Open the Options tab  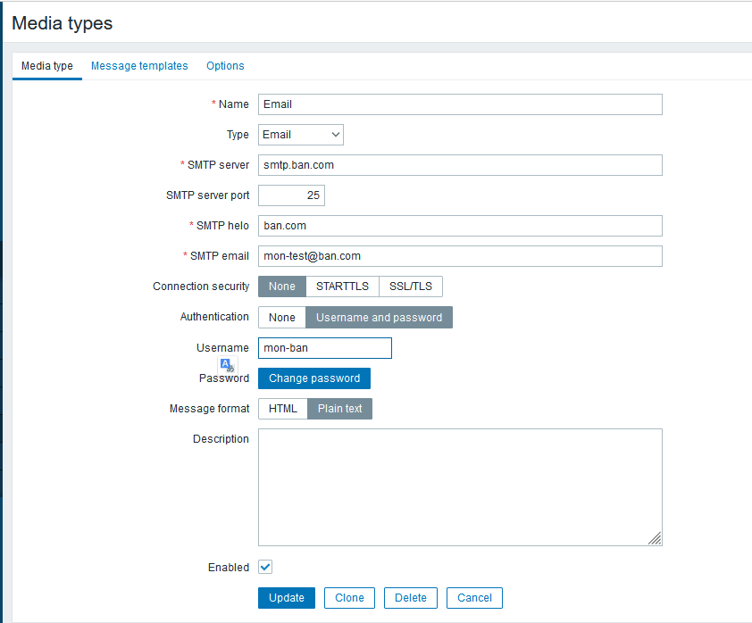pyautogui.click(x=225, y=66)
